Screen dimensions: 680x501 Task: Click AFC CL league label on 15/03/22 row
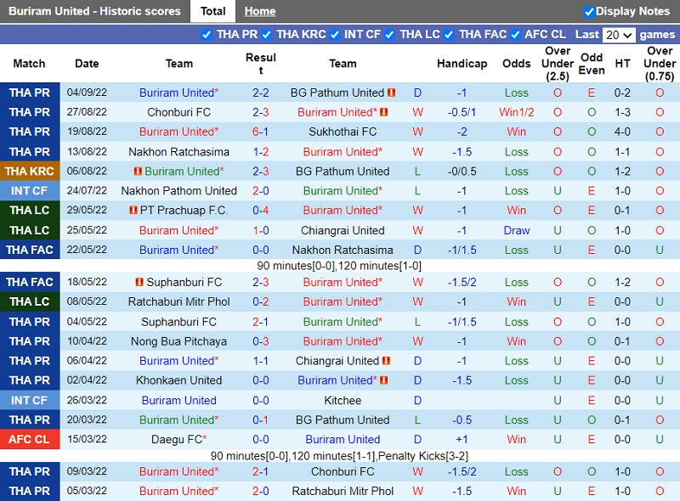click(x=30, y=440)
